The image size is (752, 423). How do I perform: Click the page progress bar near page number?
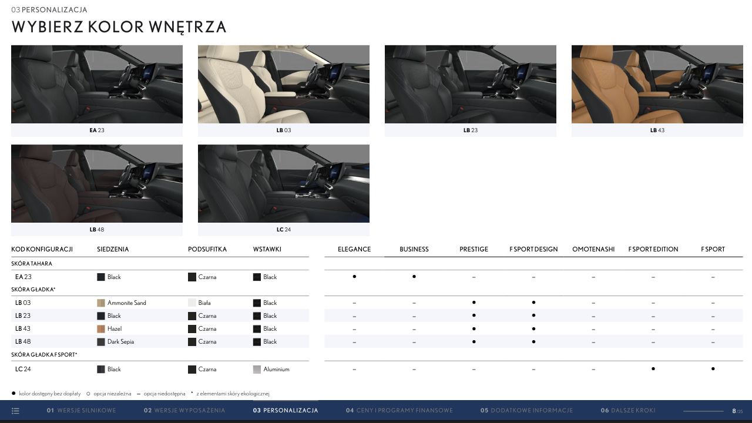pos(703,411)
